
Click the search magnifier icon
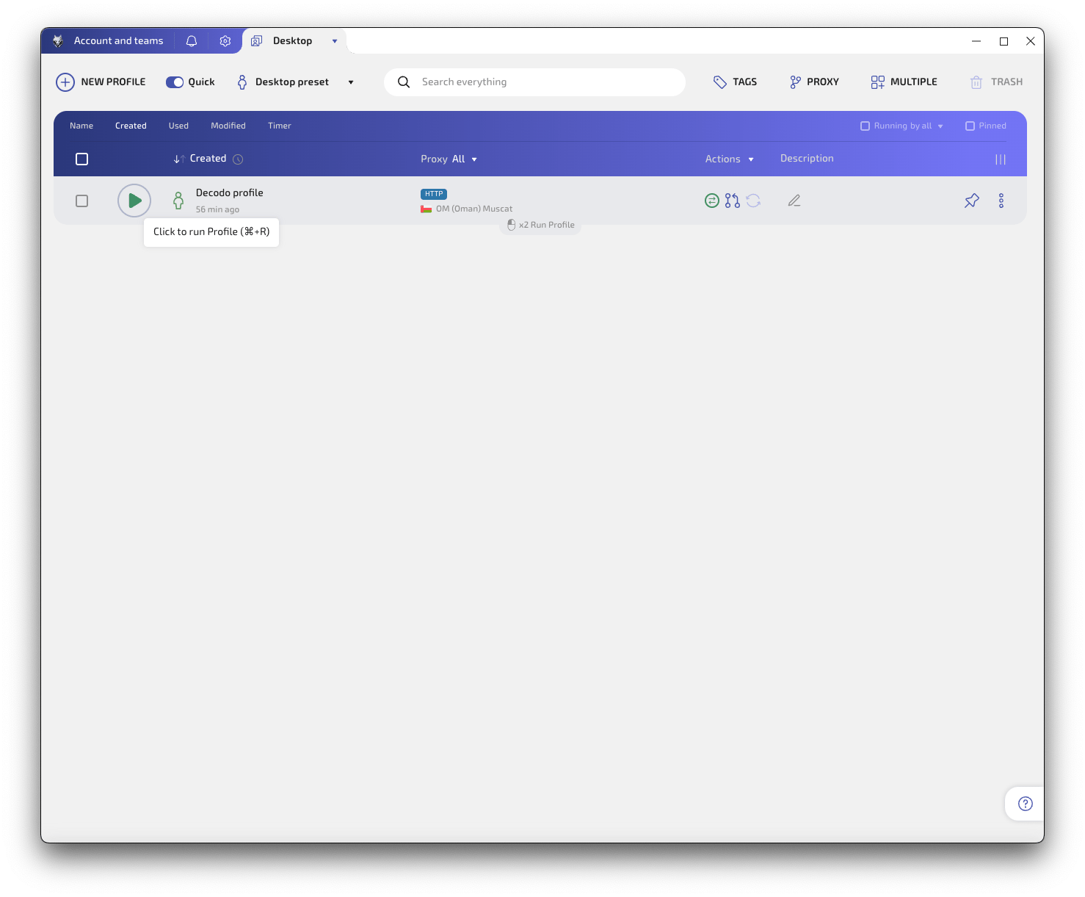click(404, 82)
